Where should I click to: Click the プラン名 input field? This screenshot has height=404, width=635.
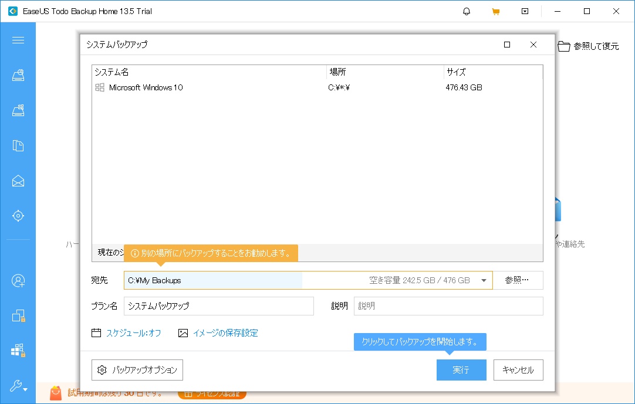219,306
